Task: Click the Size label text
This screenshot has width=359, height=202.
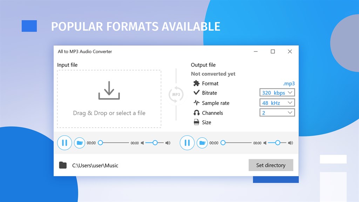Action: [206, 122]
